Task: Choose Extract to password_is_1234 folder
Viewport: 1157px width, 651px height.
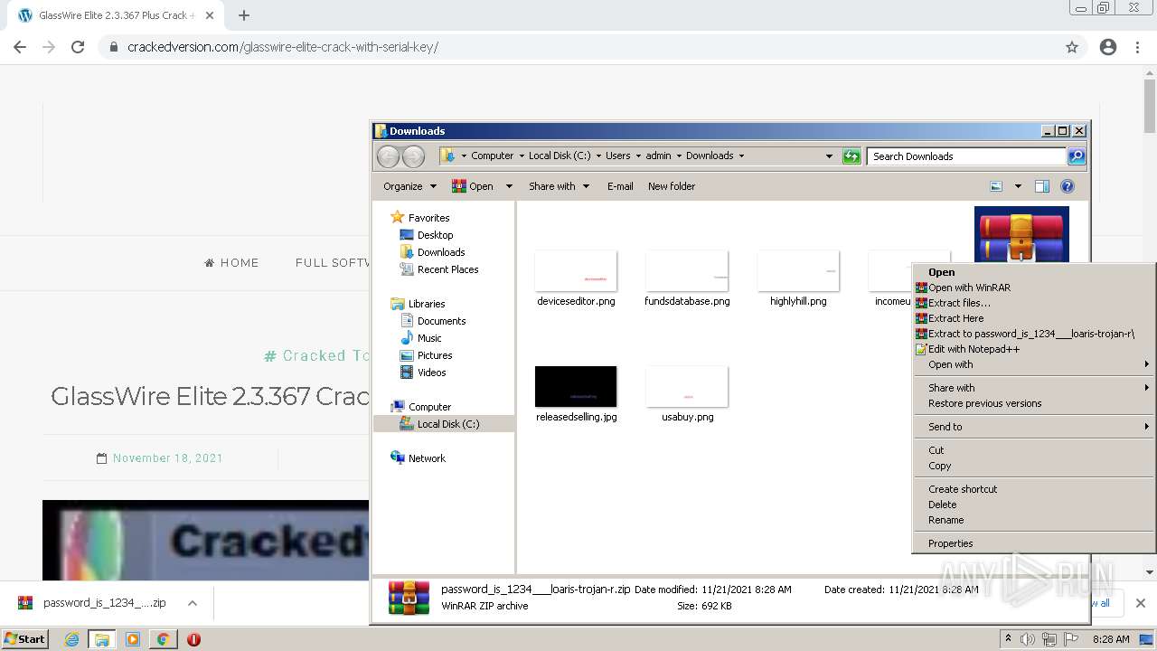Action: 1034,334
